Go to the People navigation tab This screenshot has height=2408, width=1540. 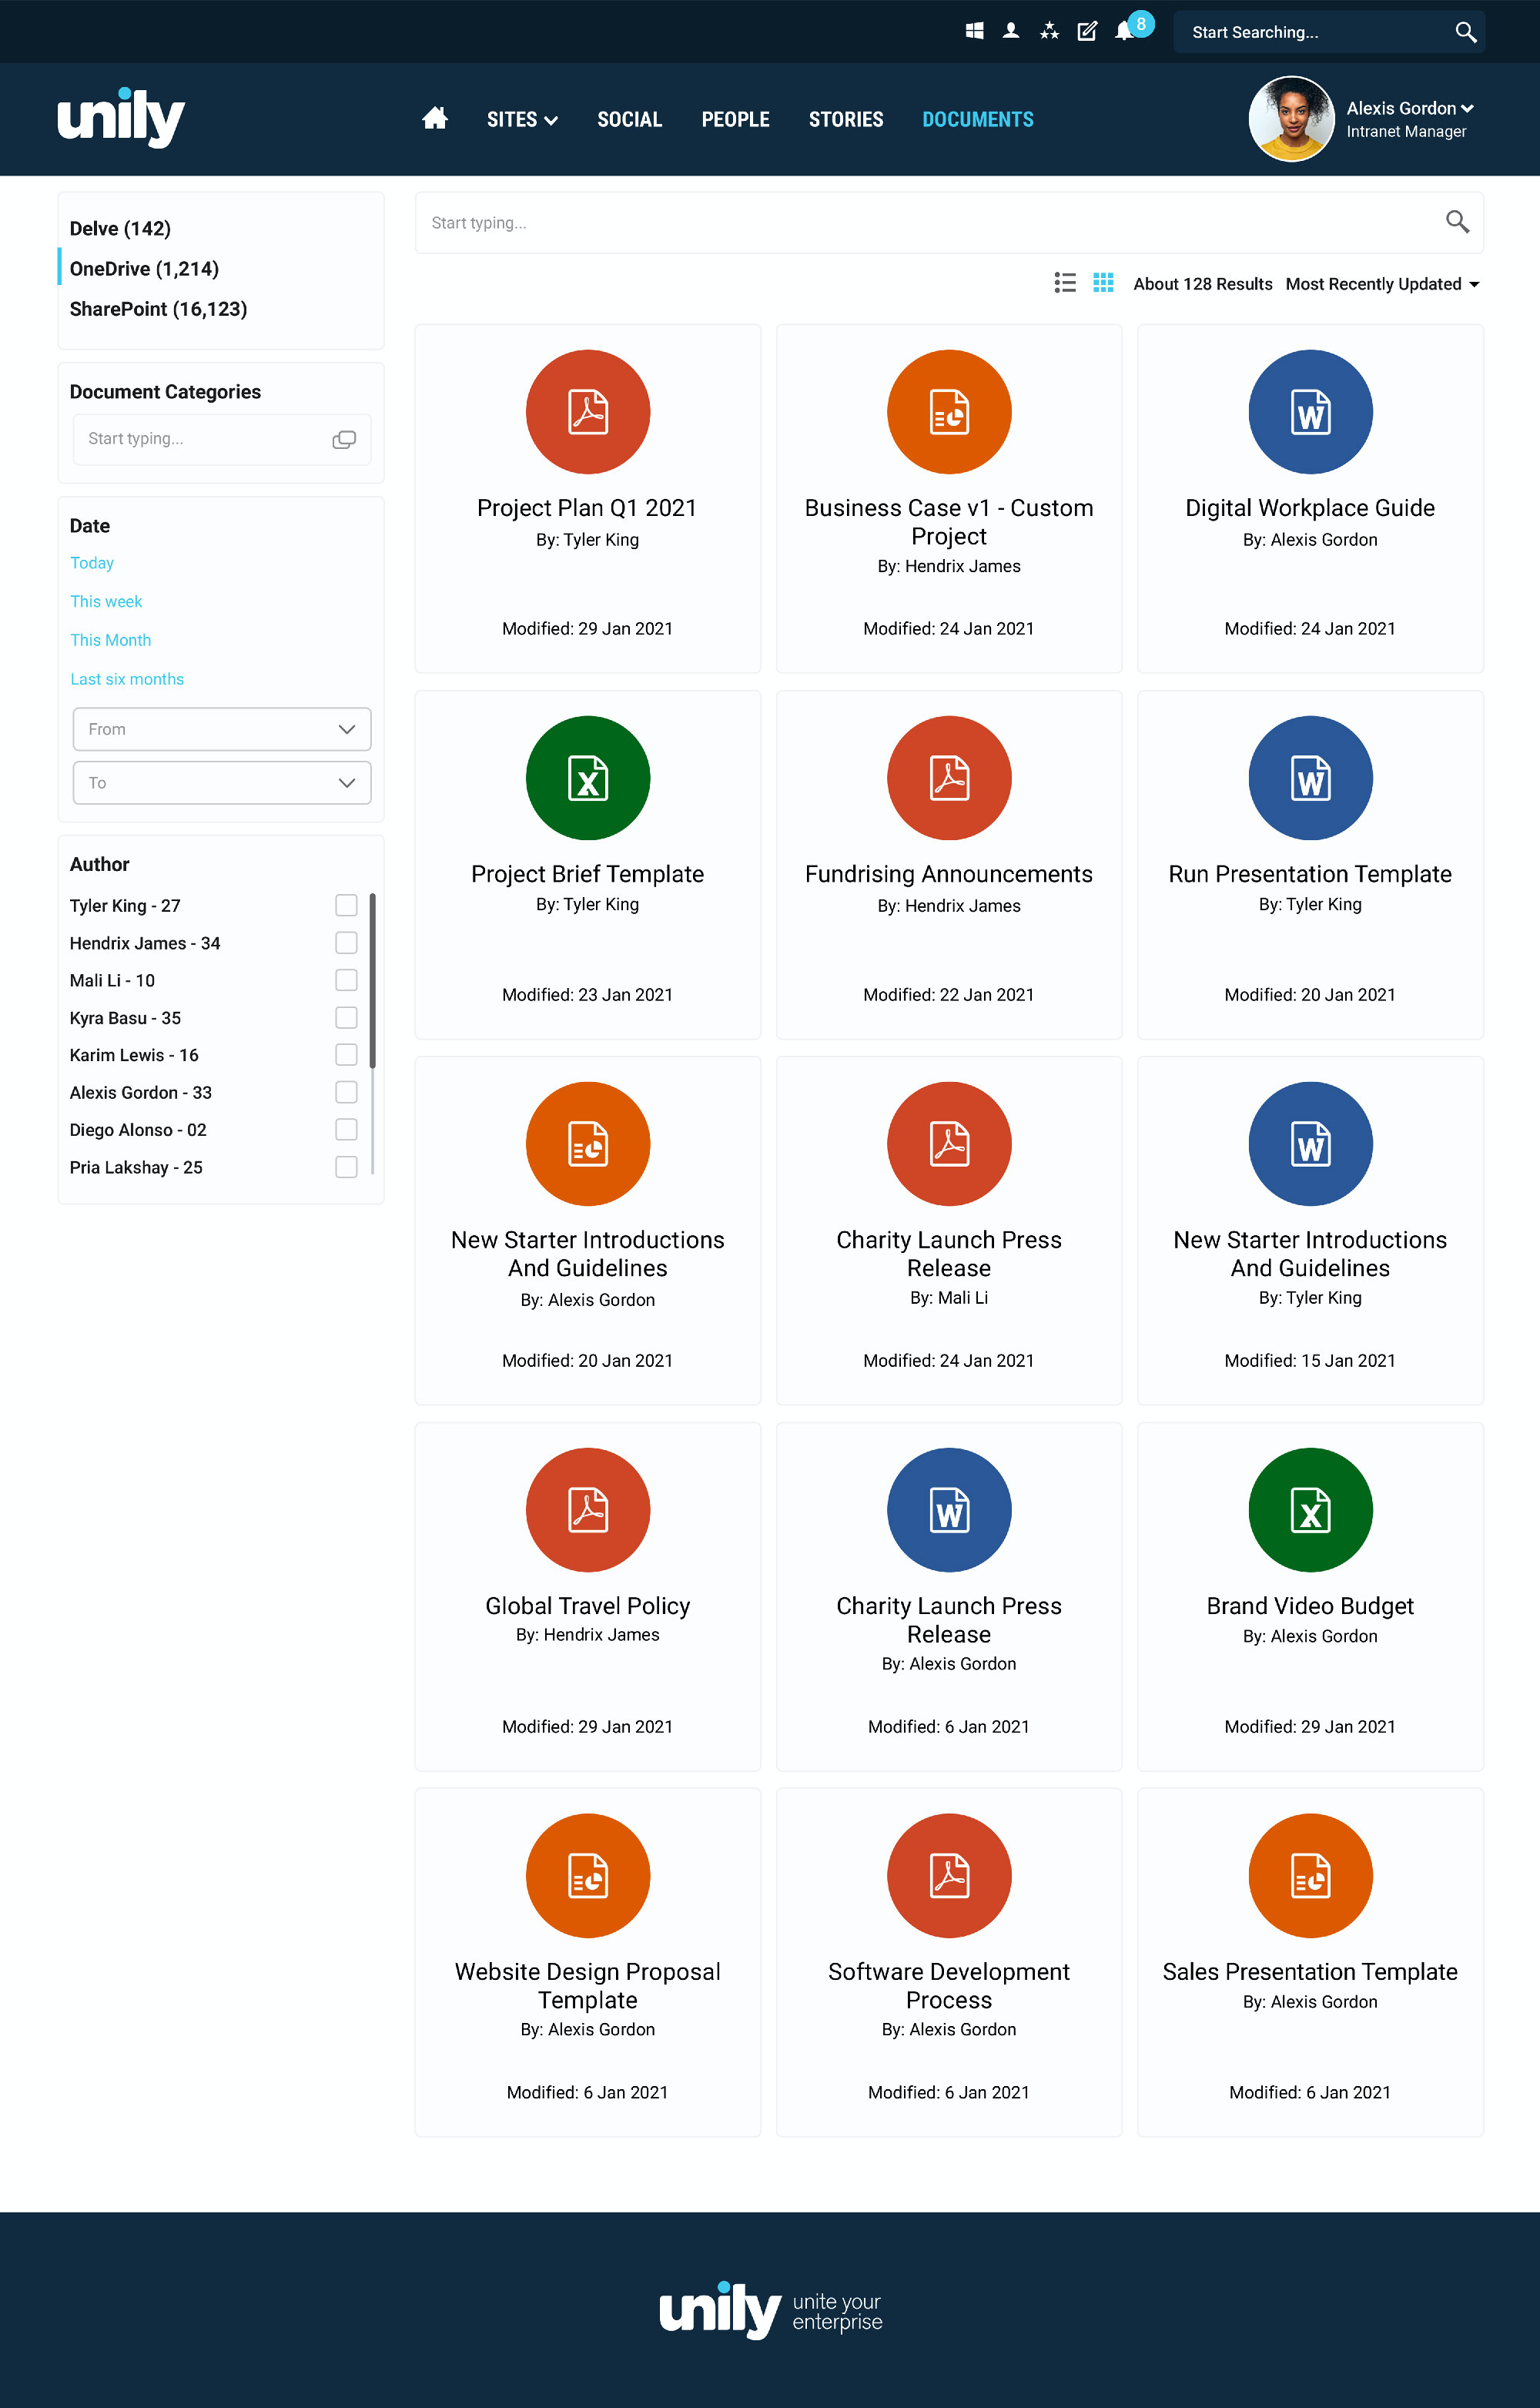click(x=735, y=120)
